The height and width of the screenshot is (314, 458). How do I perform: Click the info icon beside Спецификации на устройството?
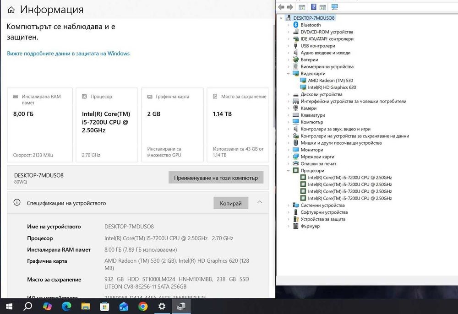click(17, 202)
